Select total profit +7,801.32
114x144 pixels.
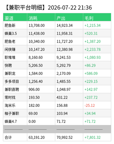(92, 137)
